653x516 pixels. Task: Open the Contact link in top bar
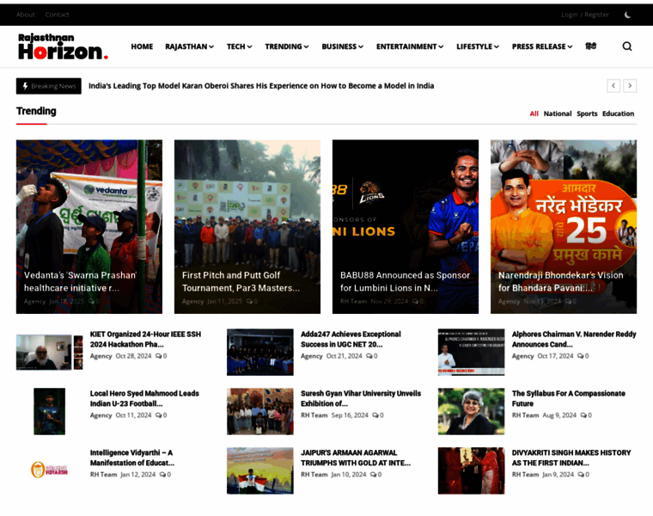57,15
